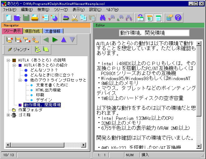Viewport: 206px width, 159px height.
Task: Click the paste clipboard icon
Action: pos(92,18)
